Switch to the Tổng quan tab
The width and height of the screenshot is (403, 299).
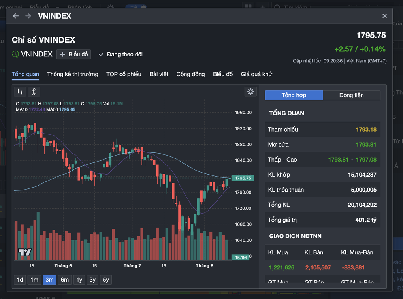click(25, 74)
